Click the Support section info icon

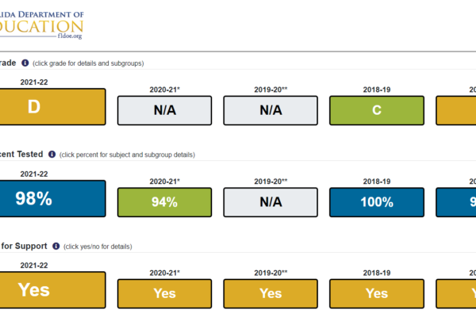click(56, 246)
